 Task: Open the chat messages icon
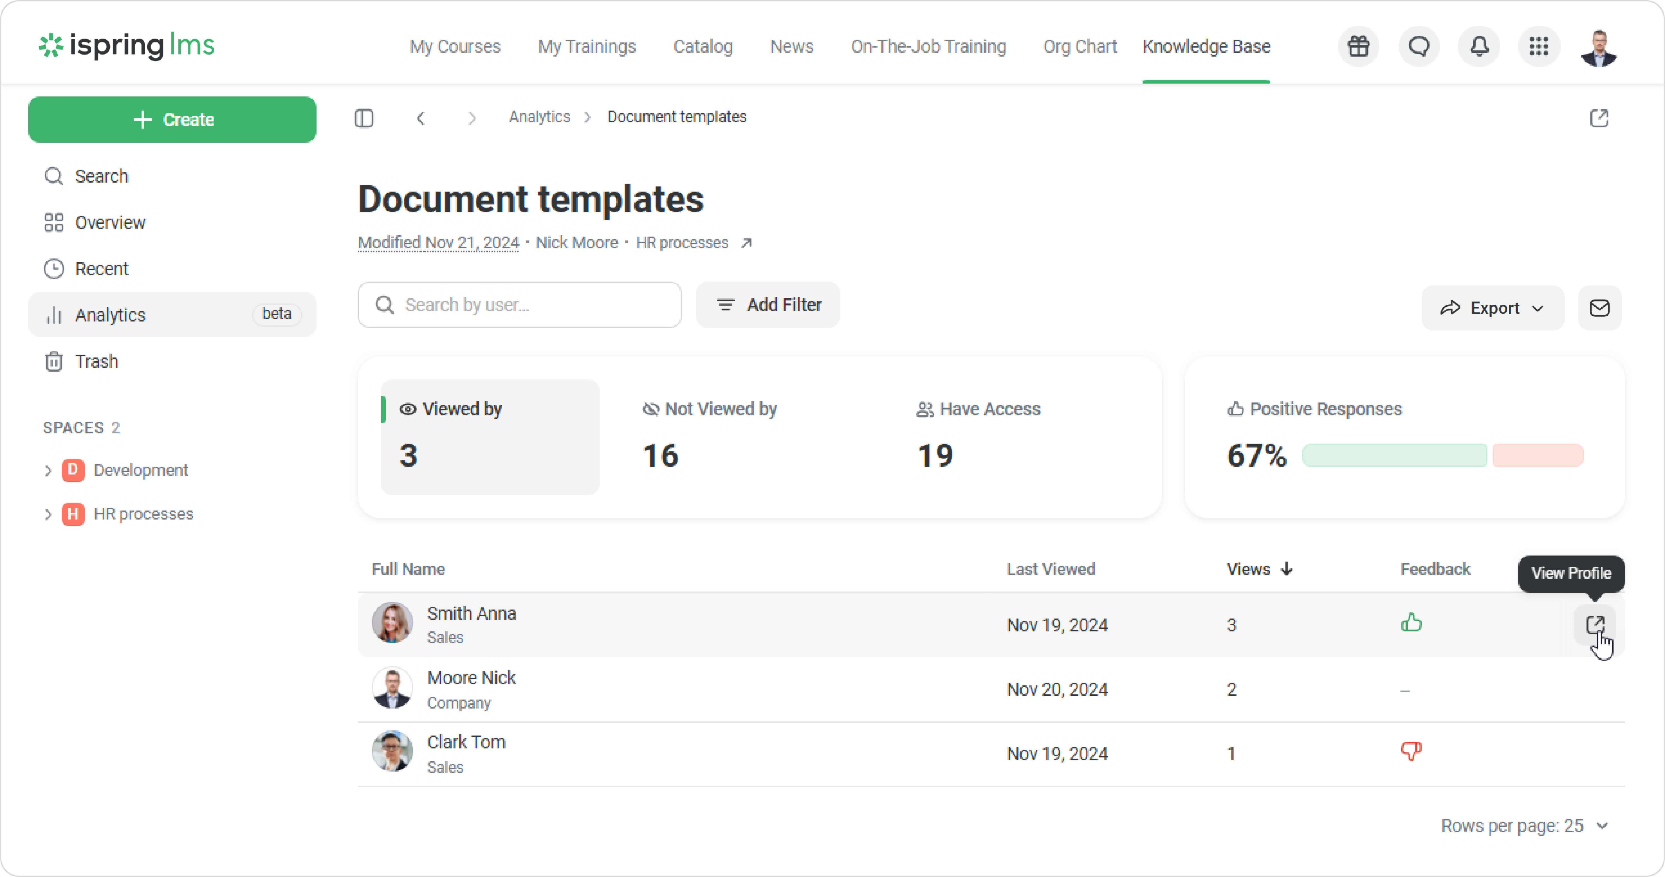click(x=1419, y=47)
